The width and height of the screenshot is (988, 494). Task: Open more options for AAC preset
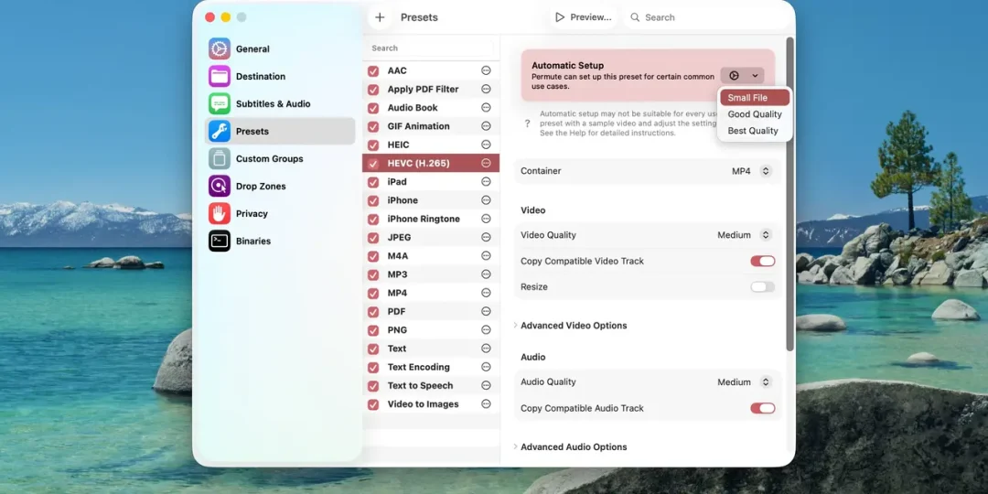[486, 70]
